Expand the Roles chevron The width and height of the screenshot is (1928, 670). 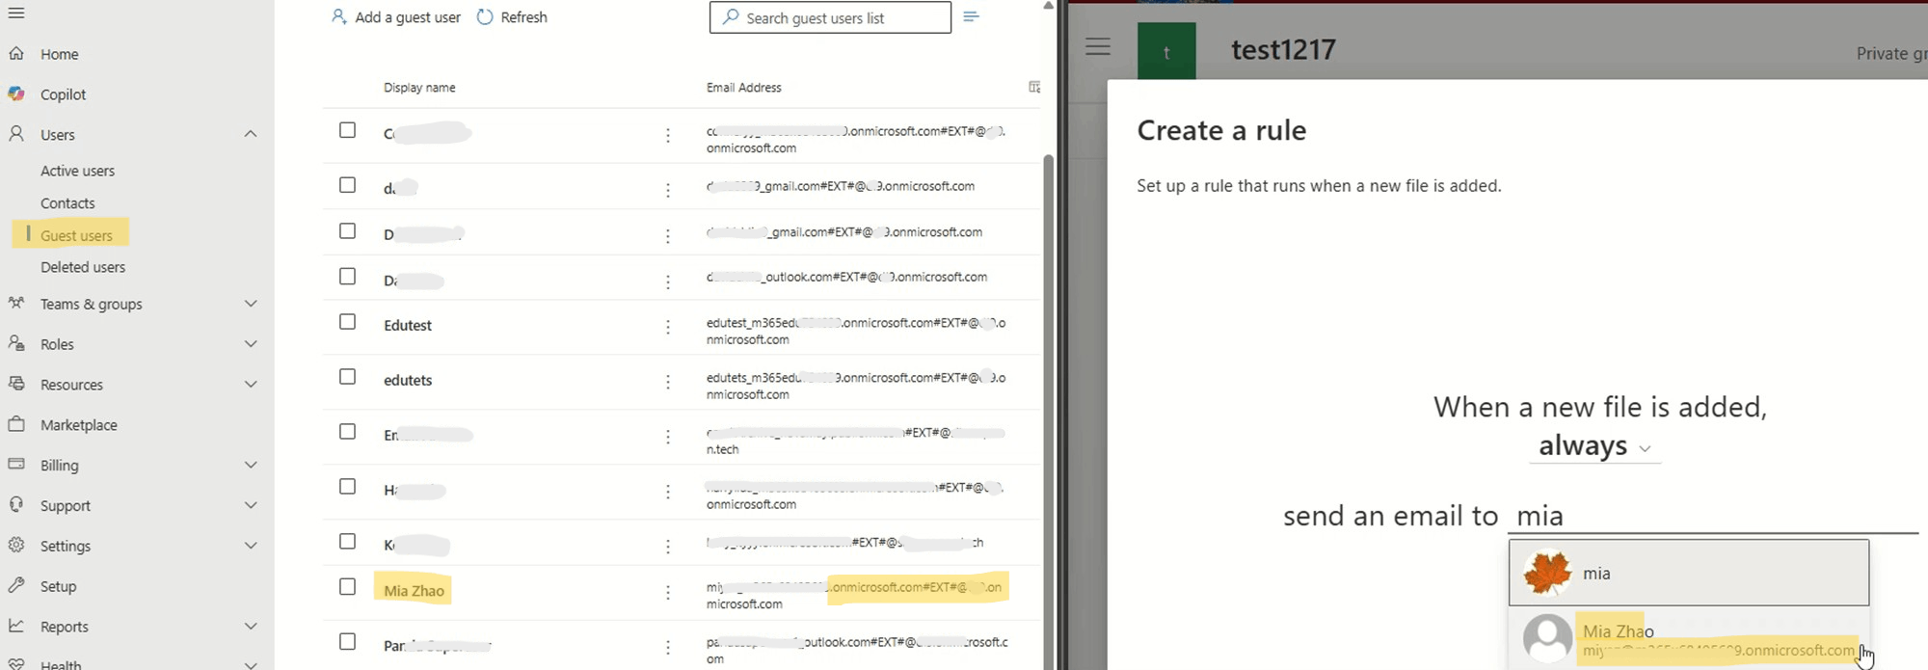[x=251, y=344]
